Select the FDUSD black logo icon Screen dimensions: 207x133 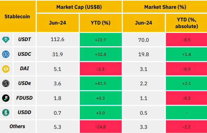(x=6, y=98)
